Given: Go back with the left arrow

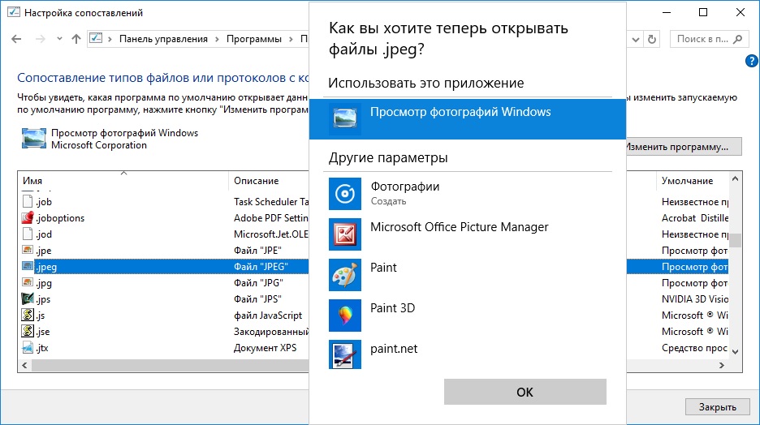Looking at the screenshot, I should pos(16,39).
